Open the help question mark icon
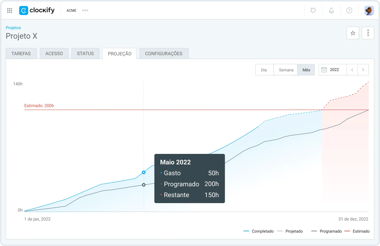The width and height of the screenshot is (380, 246). [349, 10]
